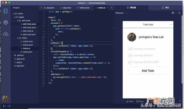Viewport: 184px width, 109px height.
Task: Click the simulator window icon beside refresh
Action: (x=173, y=13)
